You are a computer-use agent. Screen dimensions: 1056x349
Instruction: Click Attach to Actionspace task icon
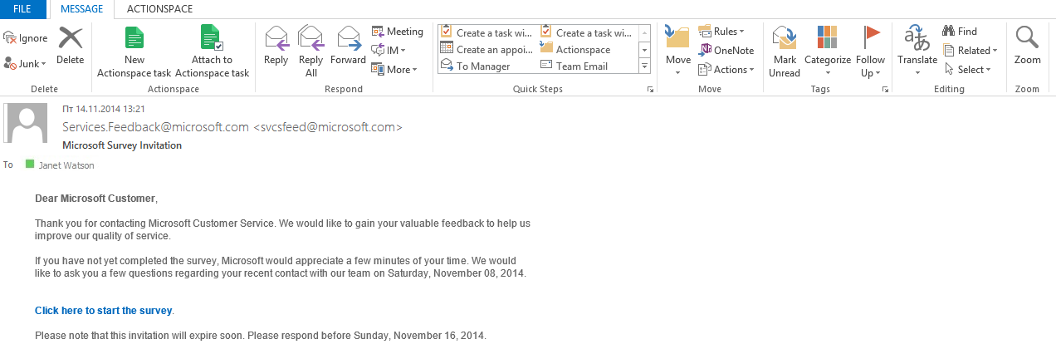pyautogui.click(x=212, y=52)
